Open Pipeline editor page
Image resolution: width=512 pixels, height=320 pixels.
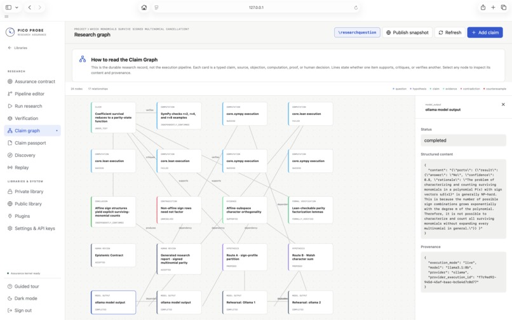[32, 94]
